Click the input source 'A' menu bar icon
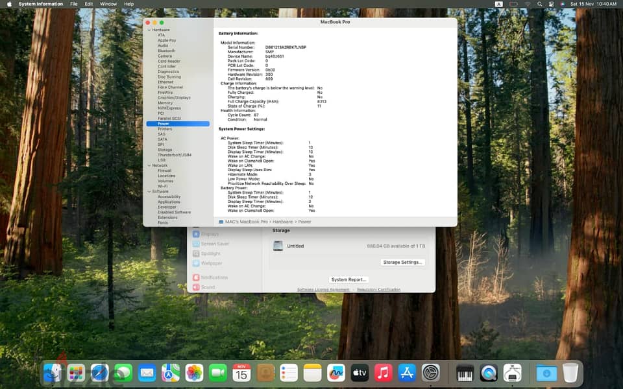 pos(498,4)
